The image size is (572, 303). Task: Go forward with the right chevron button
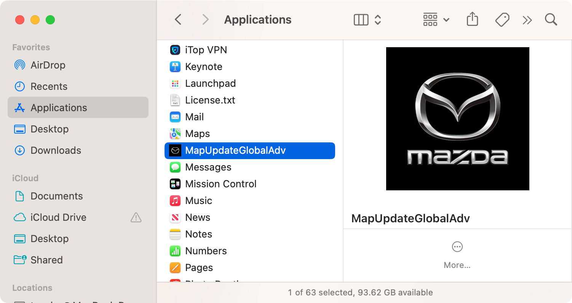(205, 19)
